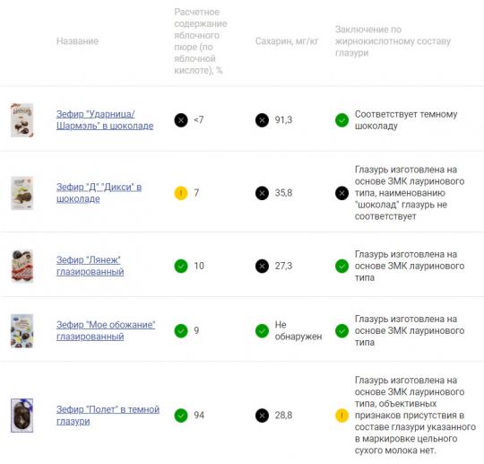Click 'Сахарин, мг/кг' column header
484x464 pixels.
point(287,41)
